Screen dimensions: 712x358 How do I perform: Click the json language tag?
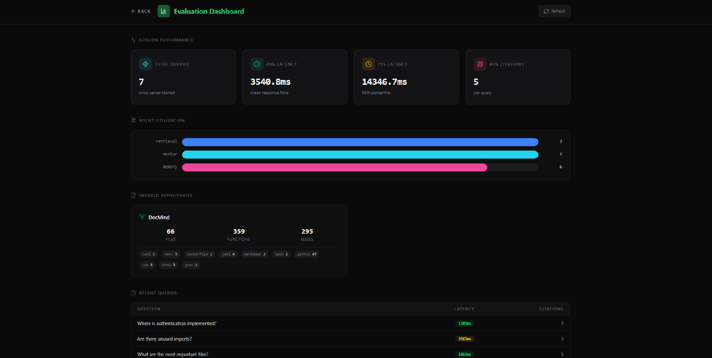coord(191,265)
